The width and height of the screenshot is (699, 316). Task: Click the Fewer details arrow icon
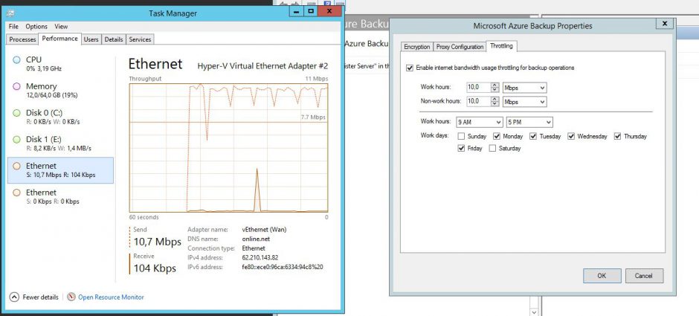pyautogui.click(x=14, y=297)
